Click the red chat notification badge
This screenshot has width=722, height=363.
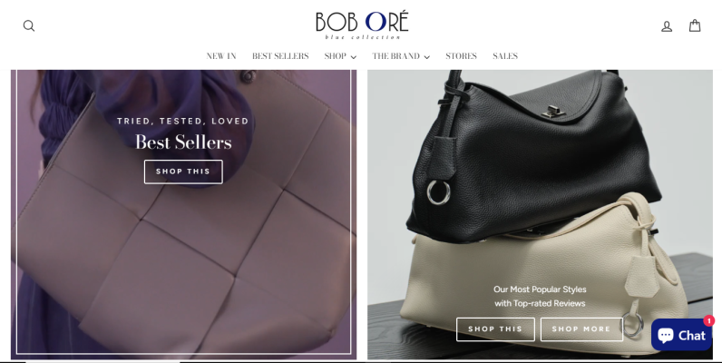click(x=708, y=320)
